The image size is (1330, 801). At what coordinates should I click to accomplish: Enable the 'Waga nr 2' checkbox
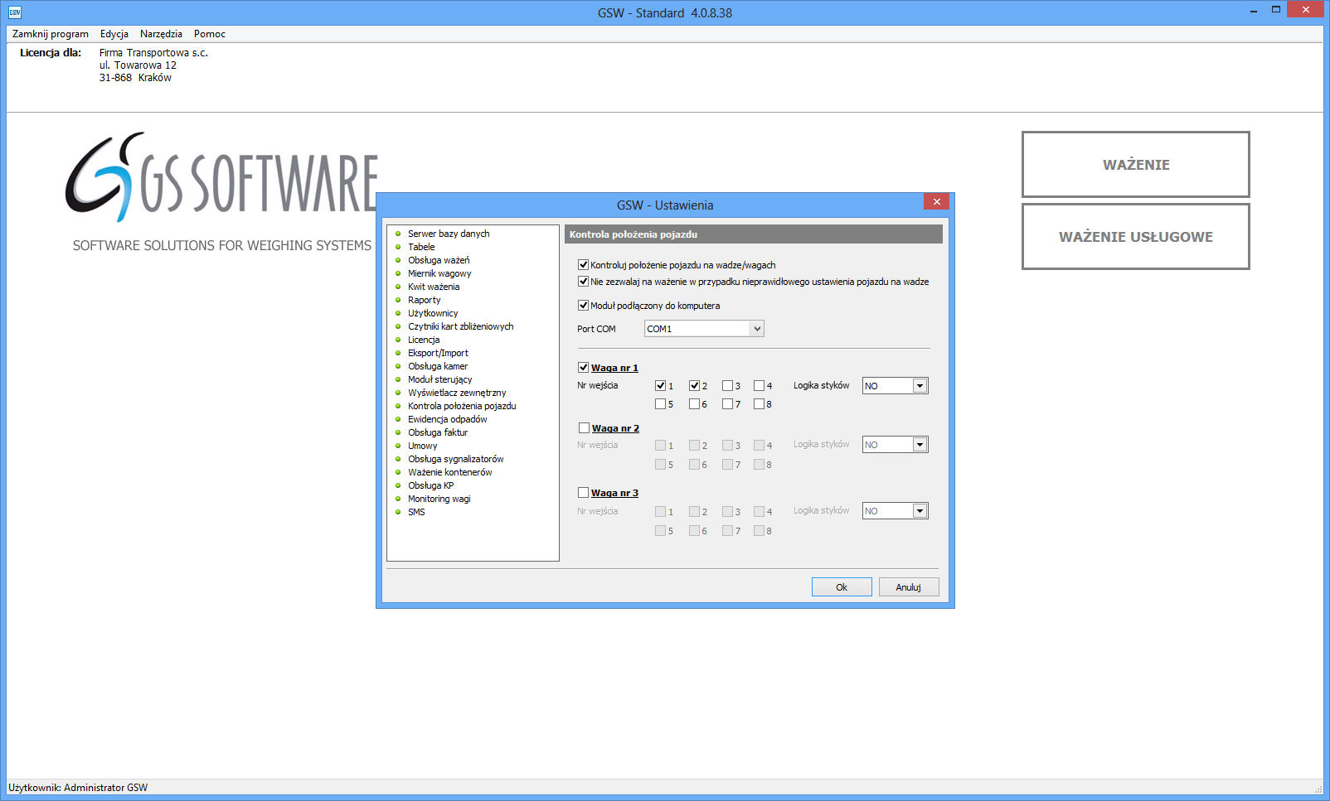[x=584, y=428]
